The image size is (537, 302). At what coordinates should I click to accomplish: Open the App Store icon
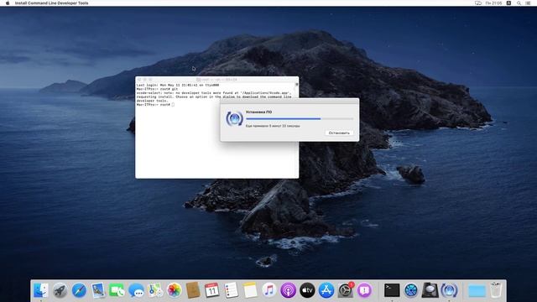326,290
